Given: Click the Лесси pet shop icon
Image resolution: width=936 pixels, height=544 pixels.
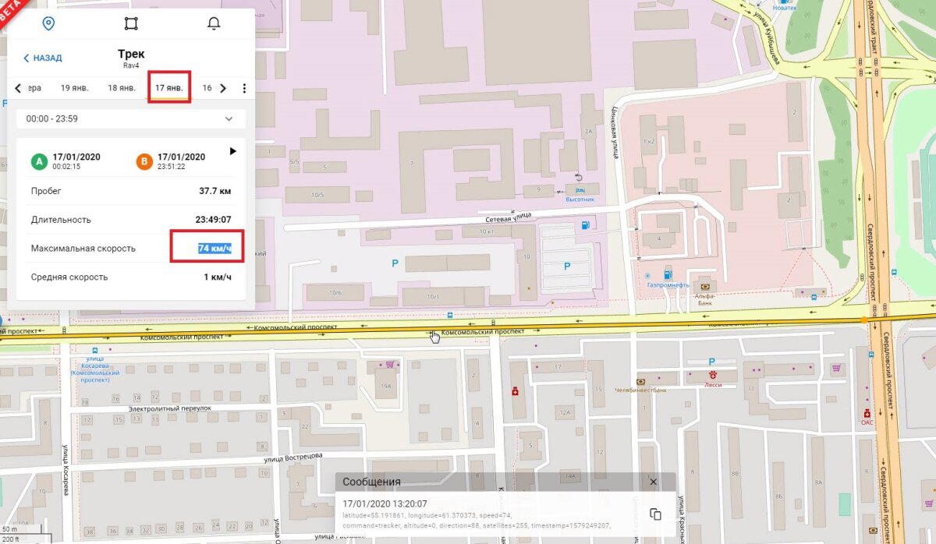Looking at the screenshot, I should tap(711, 375).
